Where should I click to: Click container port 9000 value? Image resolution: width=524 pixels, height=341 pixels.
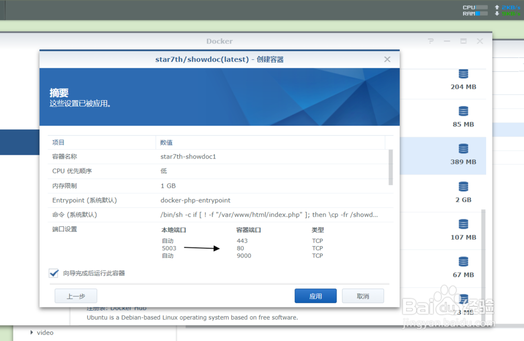(x=244, y=255)
